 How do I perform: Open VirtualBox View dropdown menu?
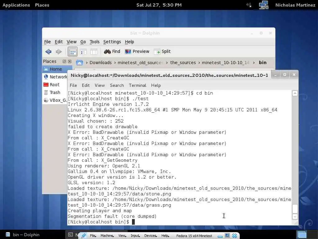pyautogui.click(x=122, y=236)
